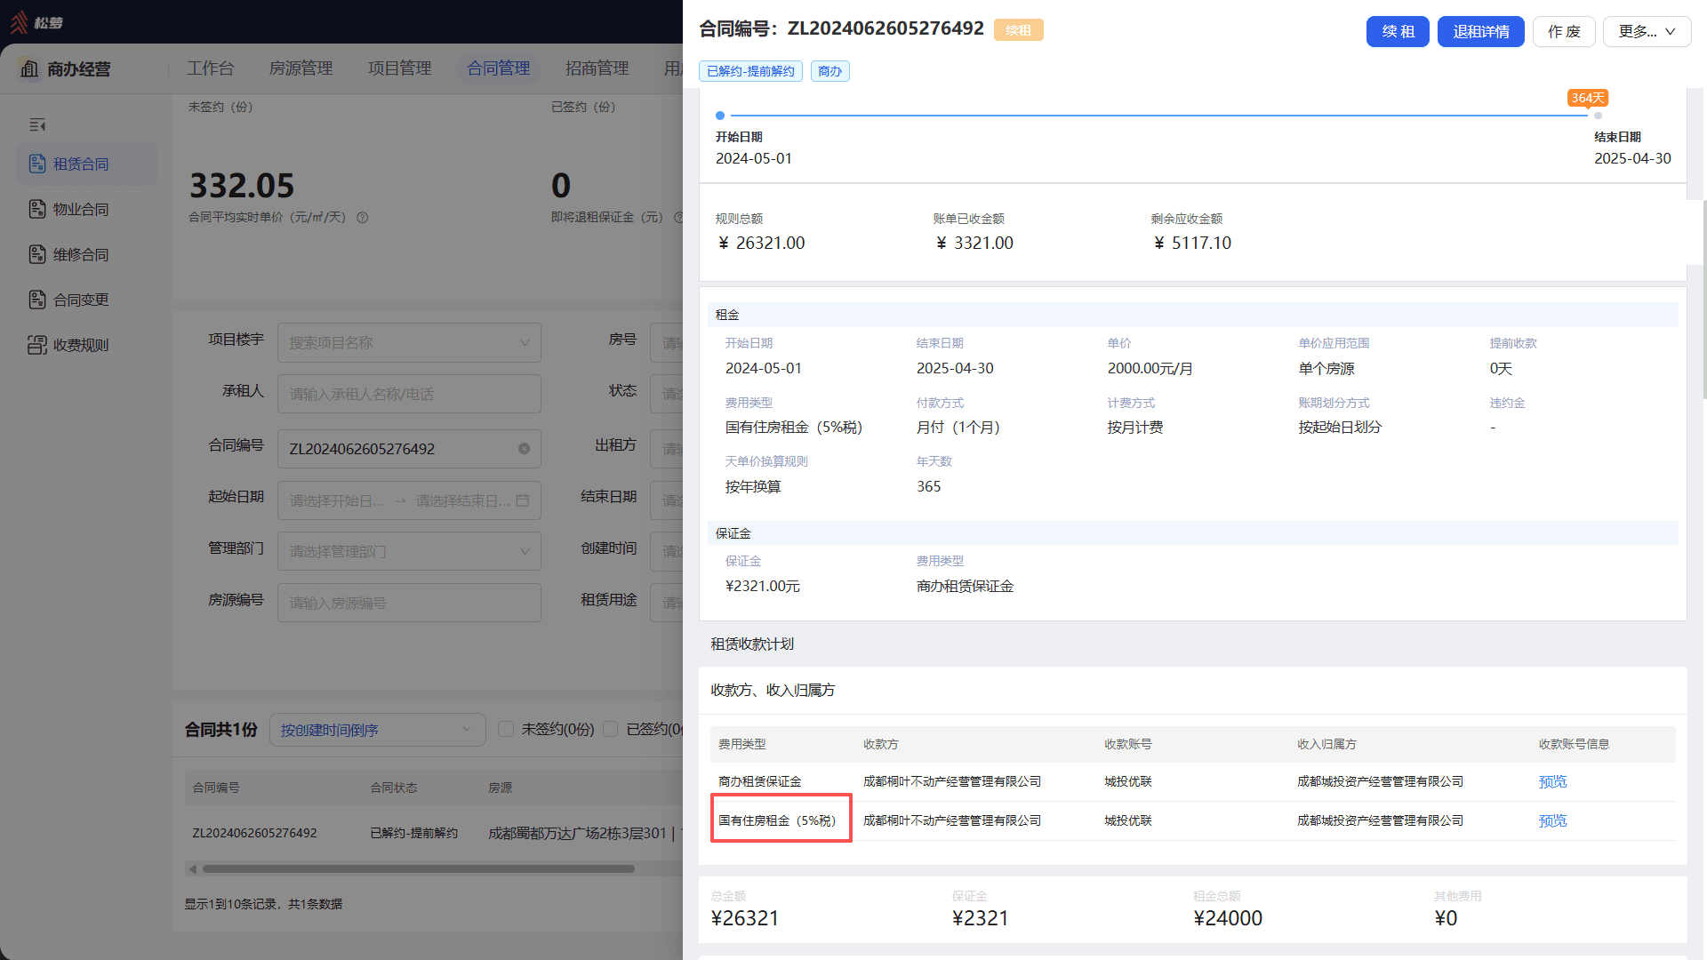1707x960 pixels.
Task: Toggle the 未签约(0份) checkbox
Action: click(506, 729)
